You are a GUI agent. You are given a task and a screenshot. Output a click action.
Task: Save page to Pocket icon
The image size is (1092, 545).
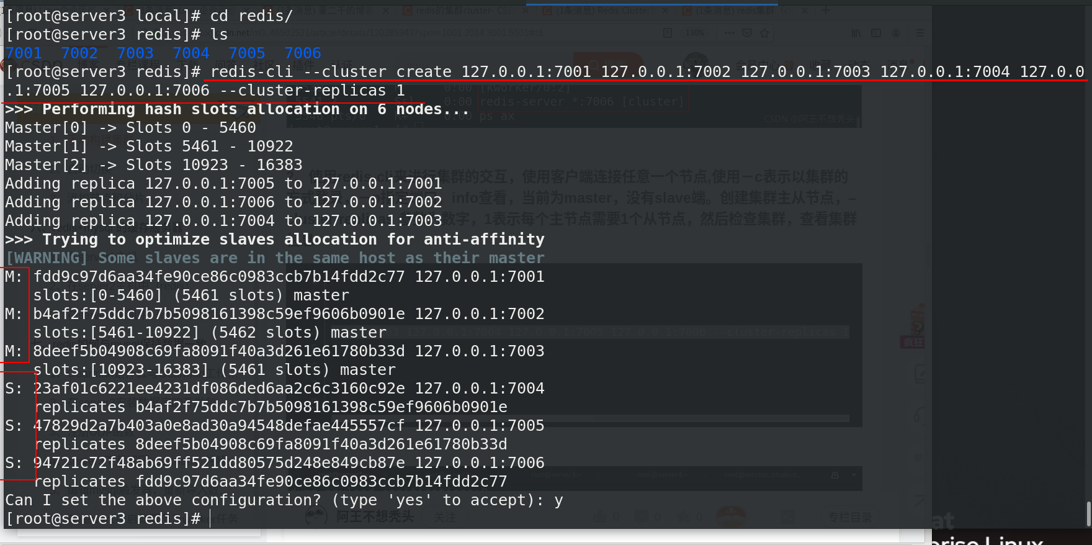click(x=747, y=33)
